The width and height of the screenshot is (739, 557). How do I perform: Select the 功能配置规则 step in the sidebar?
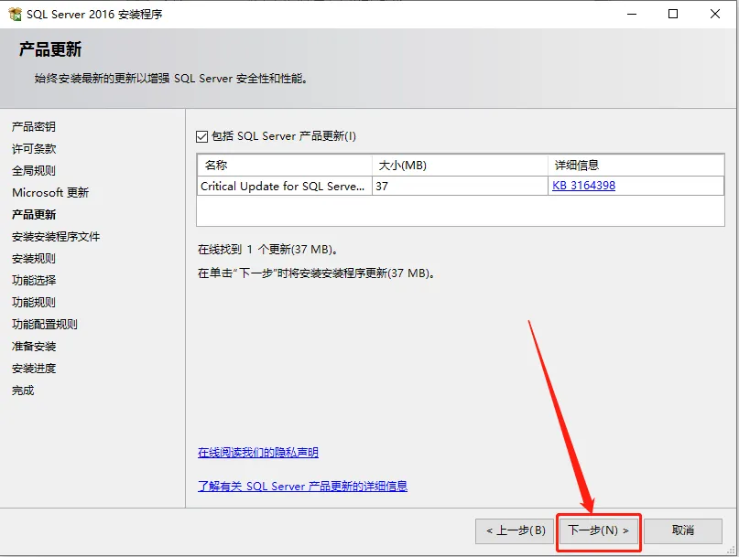44,325
